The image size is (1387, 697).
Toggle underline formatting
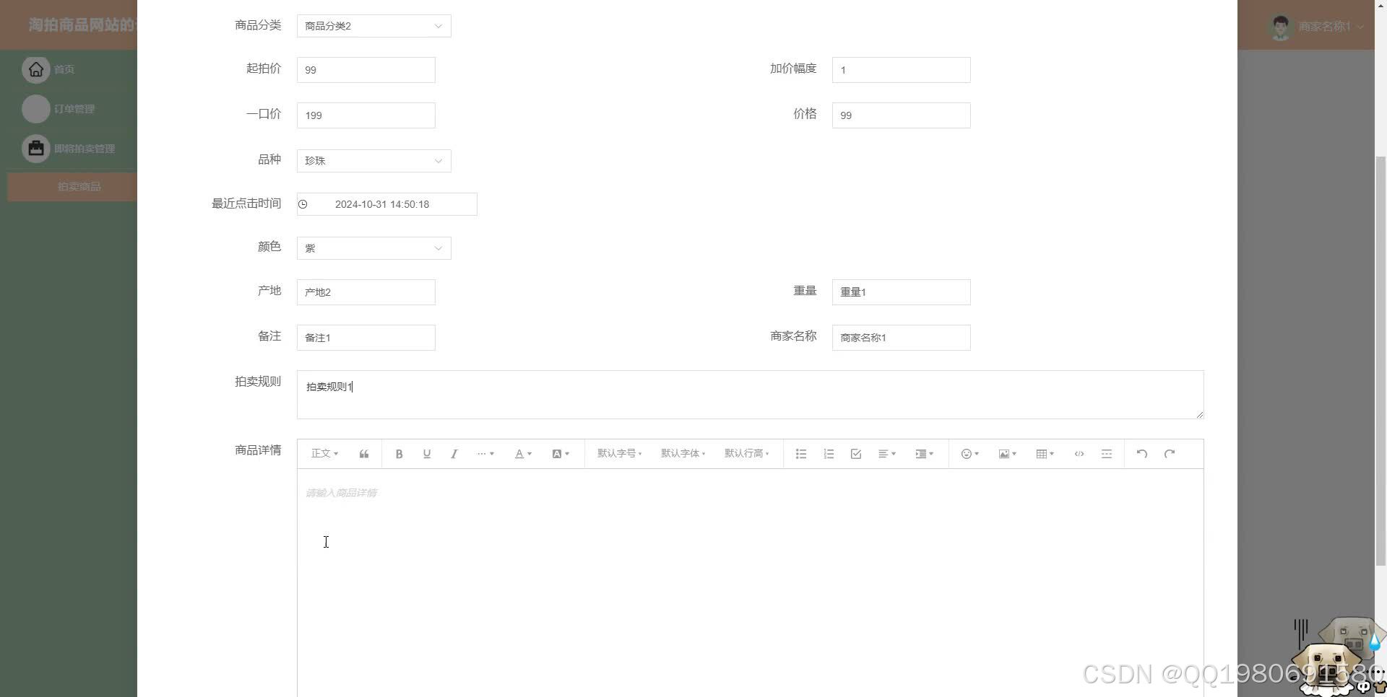pos(426,454)
